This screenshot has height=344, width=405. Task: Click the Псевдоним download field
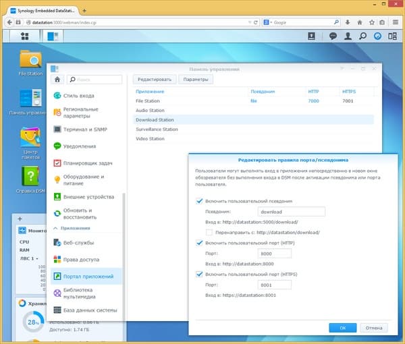tap(292, 212)
